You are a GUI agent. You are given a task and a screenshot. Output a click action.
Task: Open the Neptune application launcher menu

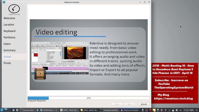click(x=2, y=110)
